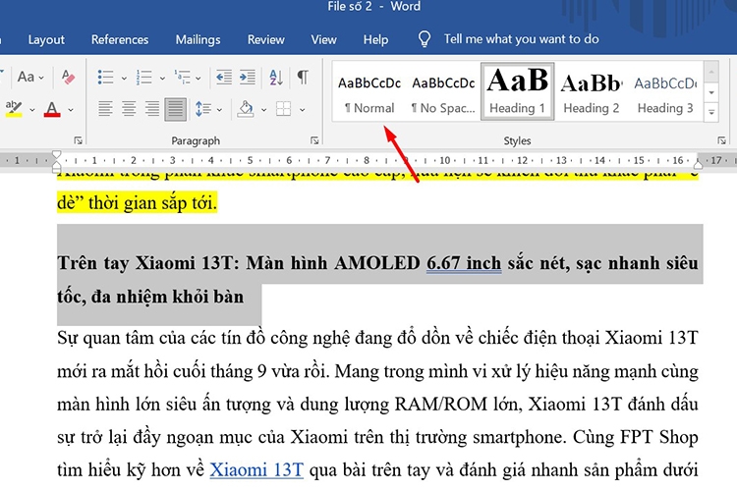Center the selected text
The height and width of the screenshot is (491, 737).
[129, 109]
